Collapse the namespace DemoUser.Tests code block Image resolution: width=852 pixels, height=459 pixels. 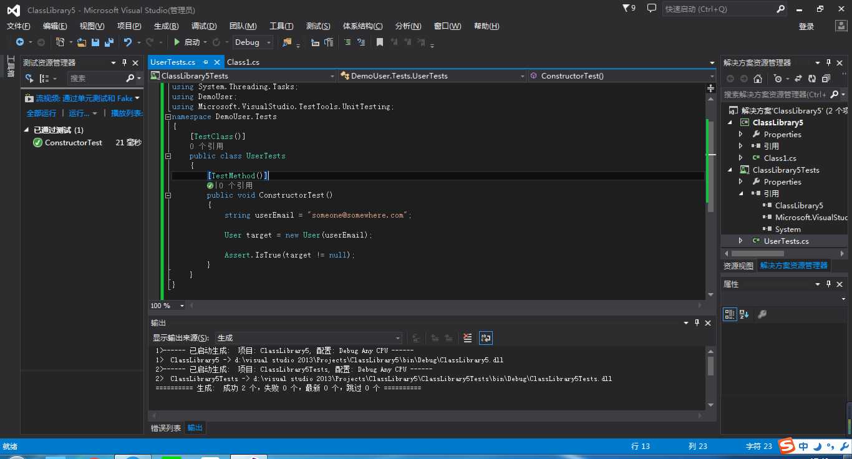(x=168, y=117)
